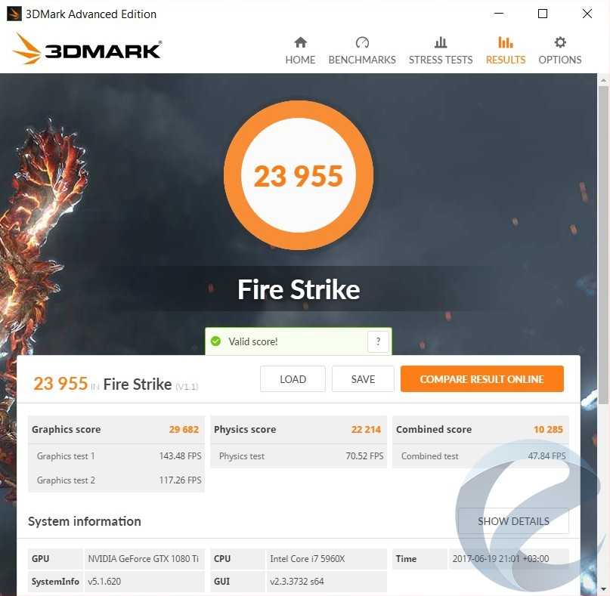Click the 23 955 score circle
This screenshot has width=610, height=596.
tap(299, 176)
